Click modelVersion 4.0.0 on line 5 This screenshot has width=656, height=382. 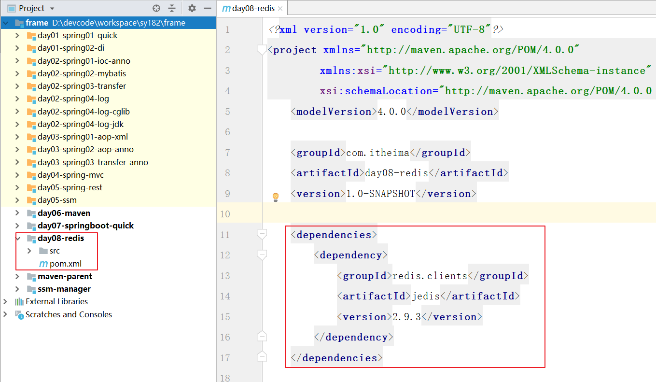[391, 112]
